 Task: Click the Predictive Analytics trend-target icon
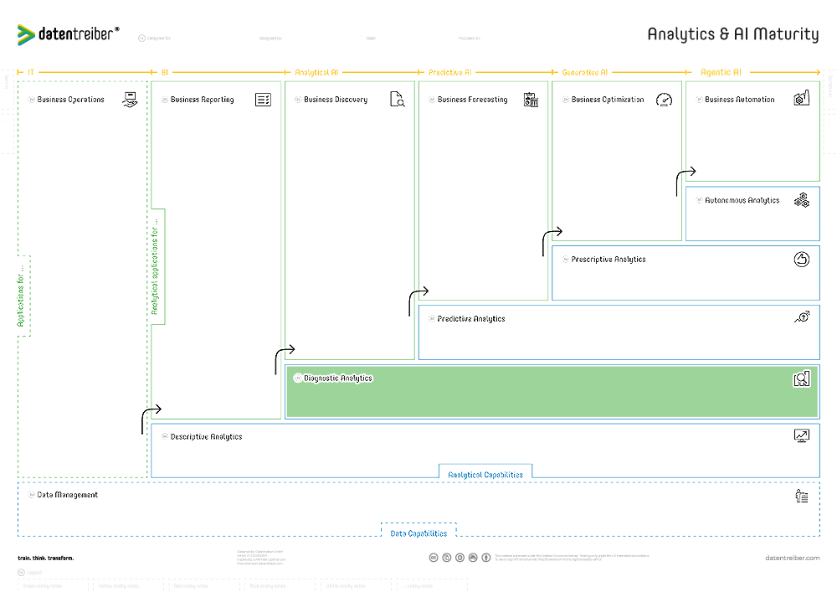[x=801, y=317]
